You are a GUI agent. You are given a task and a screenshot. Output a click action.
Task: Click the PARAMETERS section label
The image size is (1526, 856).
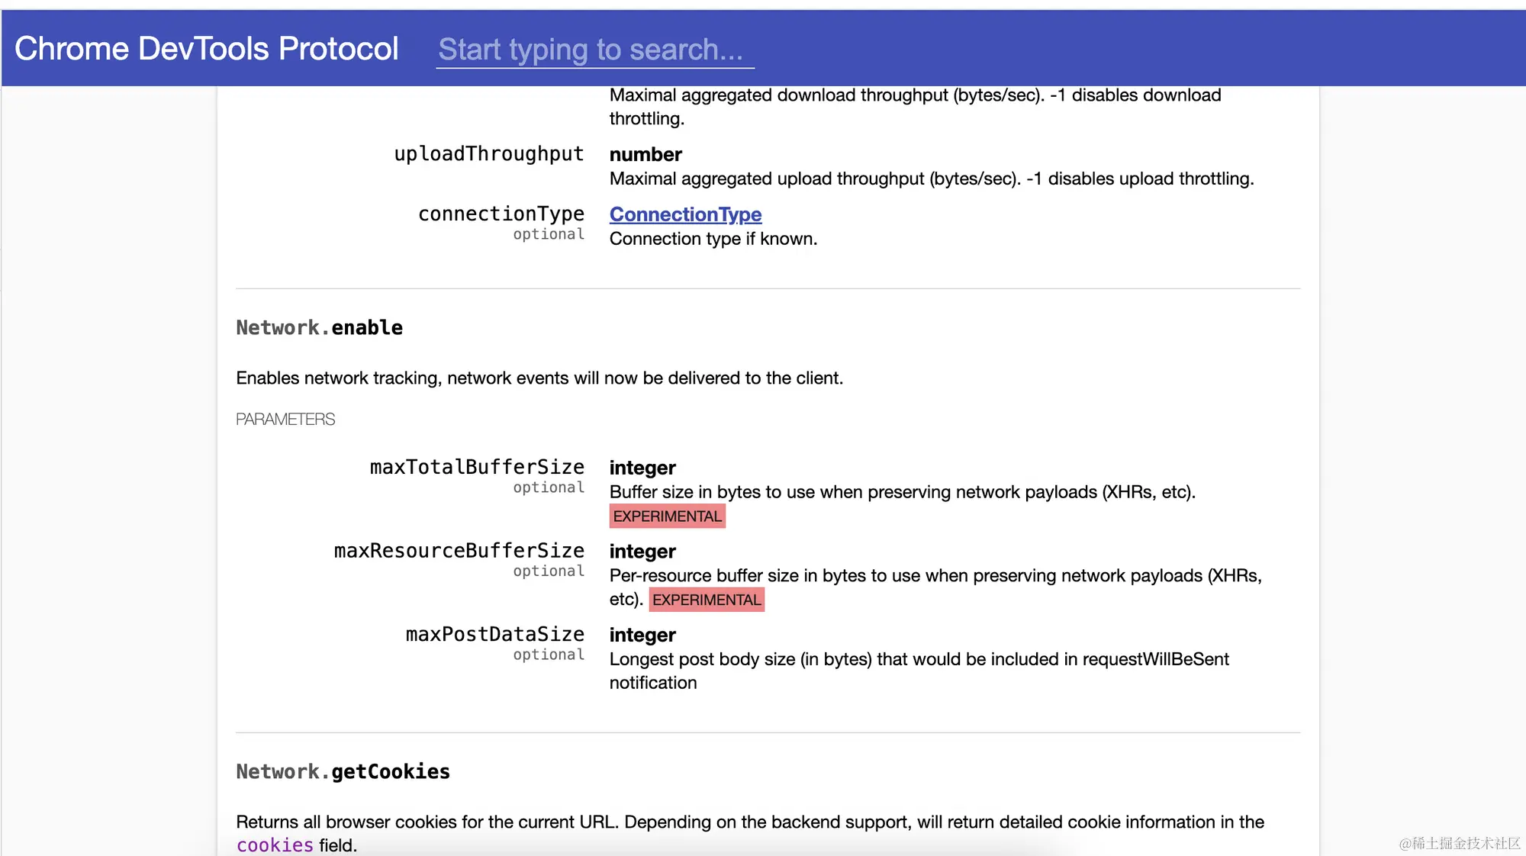pyautogui.click(x=285, y=420)
